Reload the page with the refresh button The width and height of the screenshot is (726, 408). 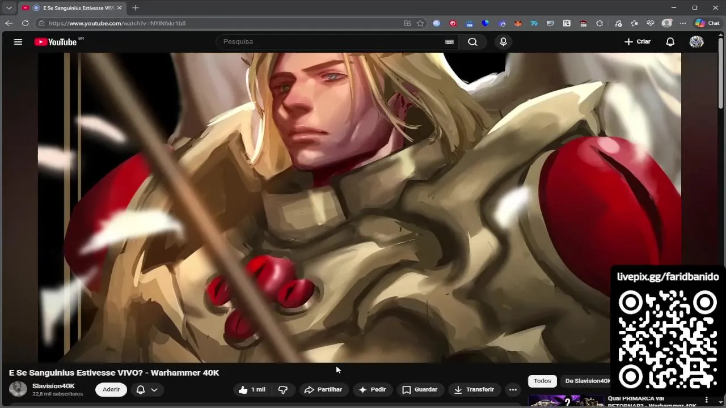pyautogui.click(x=25, y=23)
